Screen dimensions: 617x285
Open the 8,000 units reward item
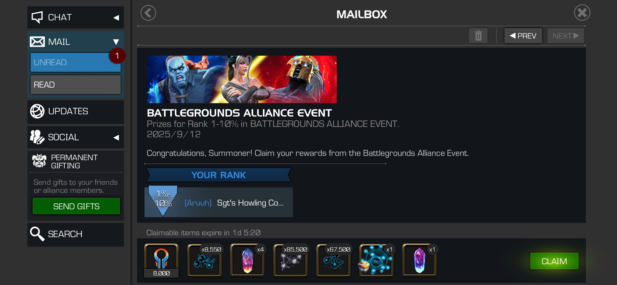(161, 260)
